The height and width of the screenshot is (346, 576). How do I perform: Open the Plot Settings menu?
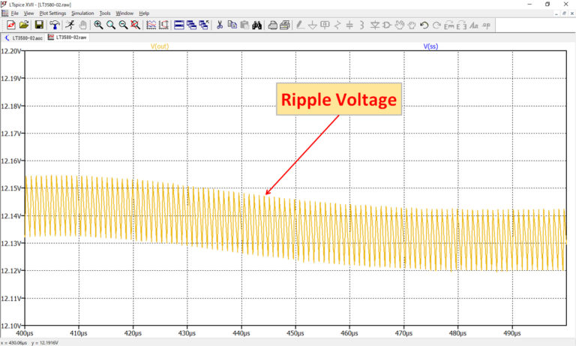pos(52,13)
